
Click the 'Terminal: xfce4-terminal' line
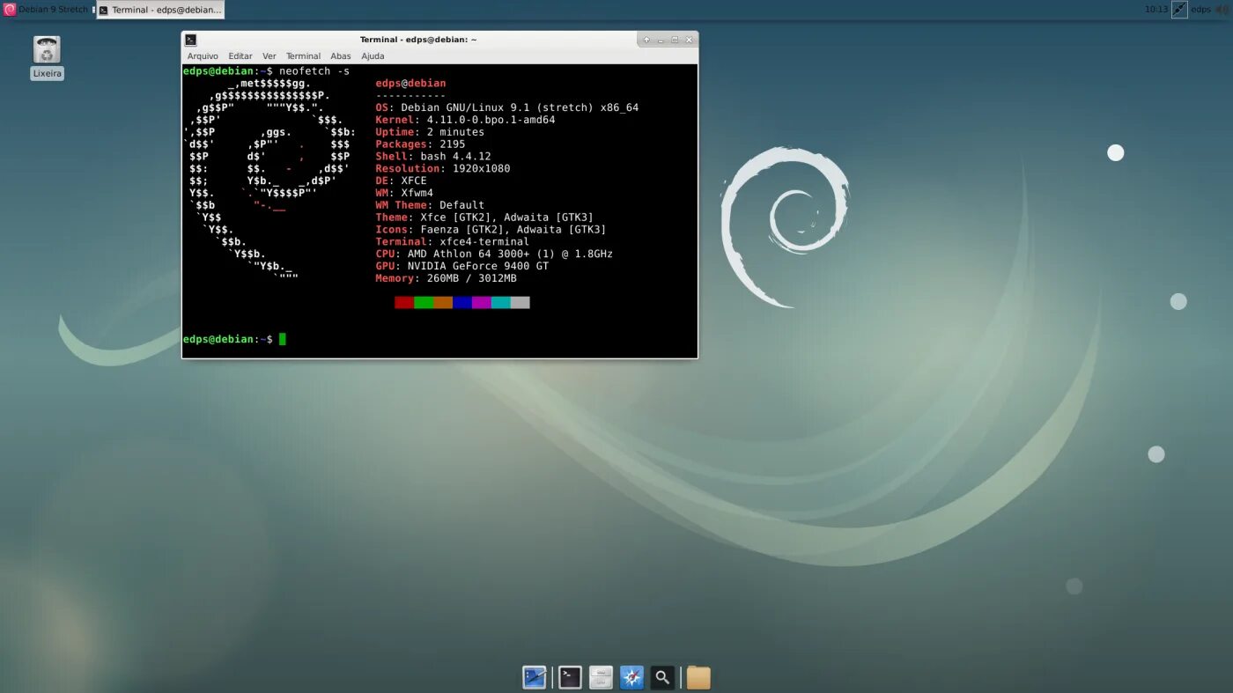[453, 241]
